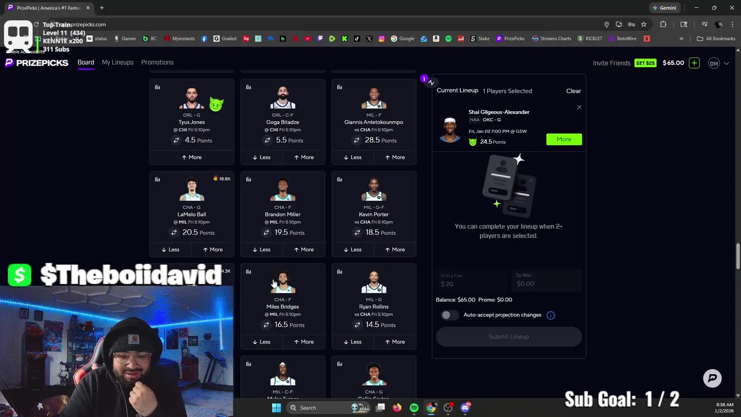Go to My Lineups tab

click(118, 62)
